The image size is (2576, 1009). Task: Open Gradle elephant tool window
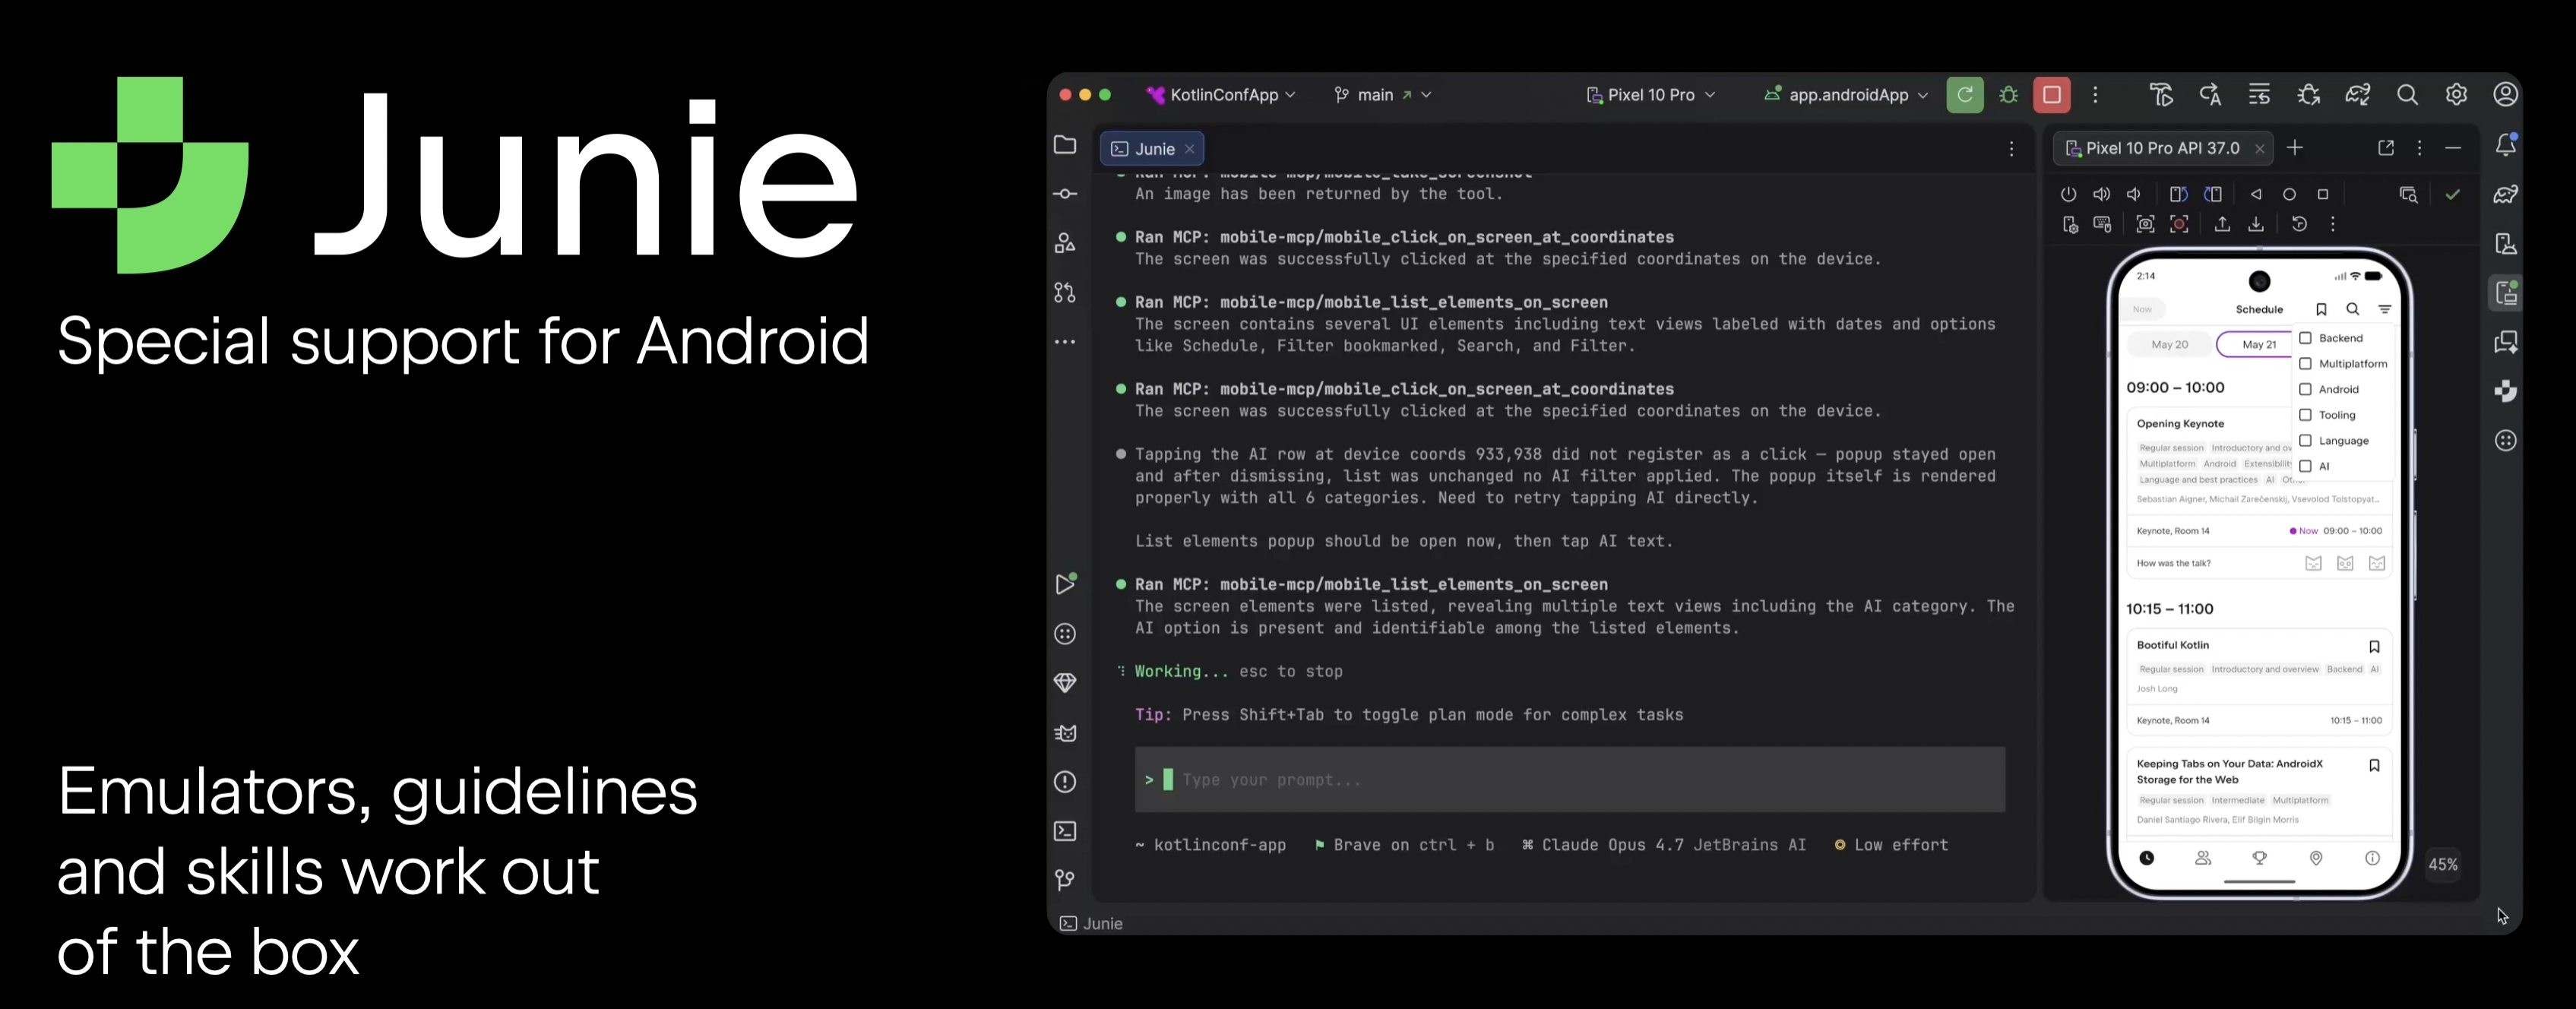[2506, 194]
